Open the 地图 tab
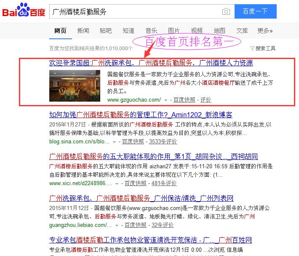The image size is (299, 256). (219, 31)
